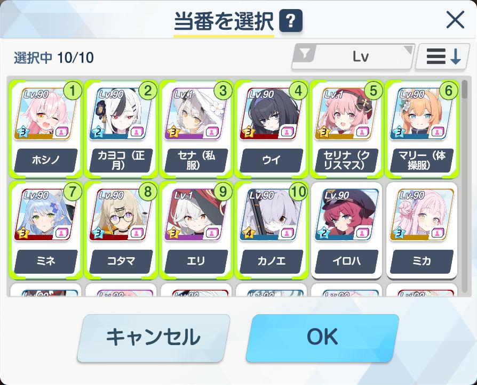The height and width of the screenshot is (385, 477).
Task: Click the pink profile icon on セナ card
Action: [x=211, y=132]
